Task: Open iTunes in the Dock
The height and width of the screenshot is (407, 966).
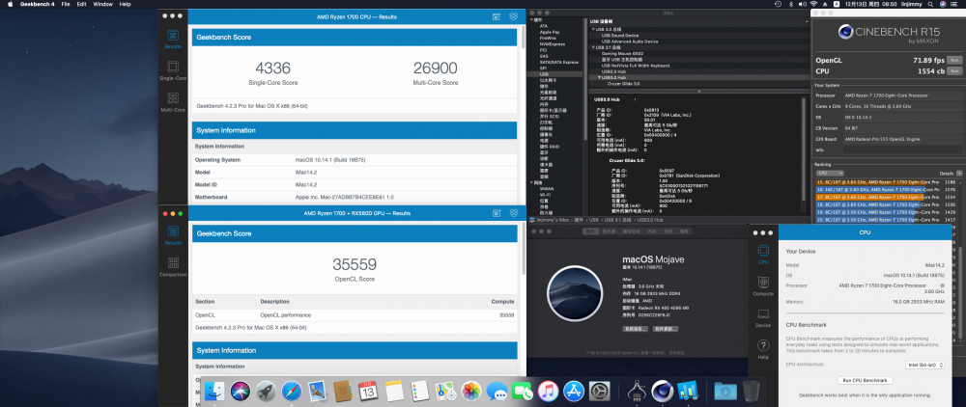Action: click(x=548, y=390)
